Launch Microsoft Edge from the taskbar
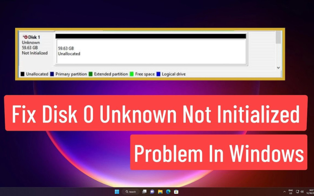Screen dimensions: 314x196 tap(168, 191)
